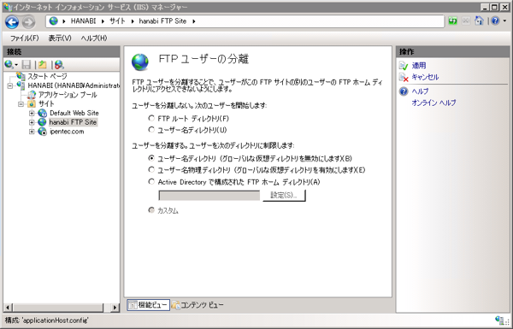Click the HANABI server node icon
This screenshot has width=513, height=329.
tap(21, 85)
